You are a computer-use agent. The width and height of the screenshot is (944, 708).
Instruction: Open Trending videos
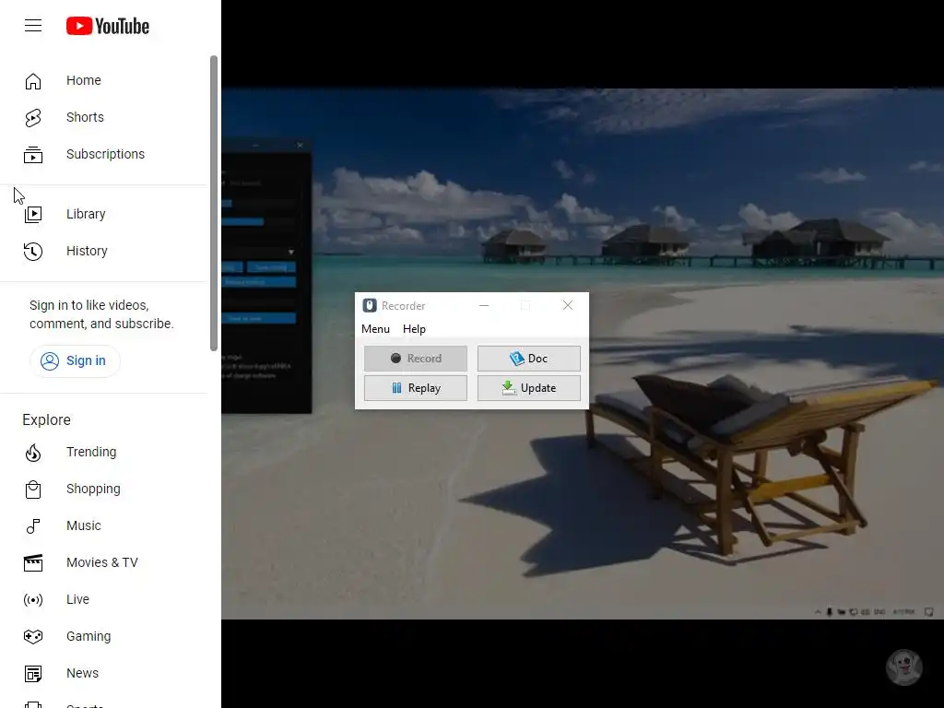click(x=91, y=452)
